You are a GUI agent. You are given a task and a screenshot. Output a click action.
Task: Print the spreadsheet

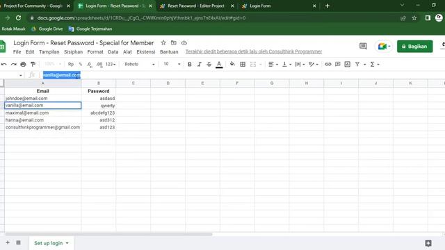pos(23,65)
